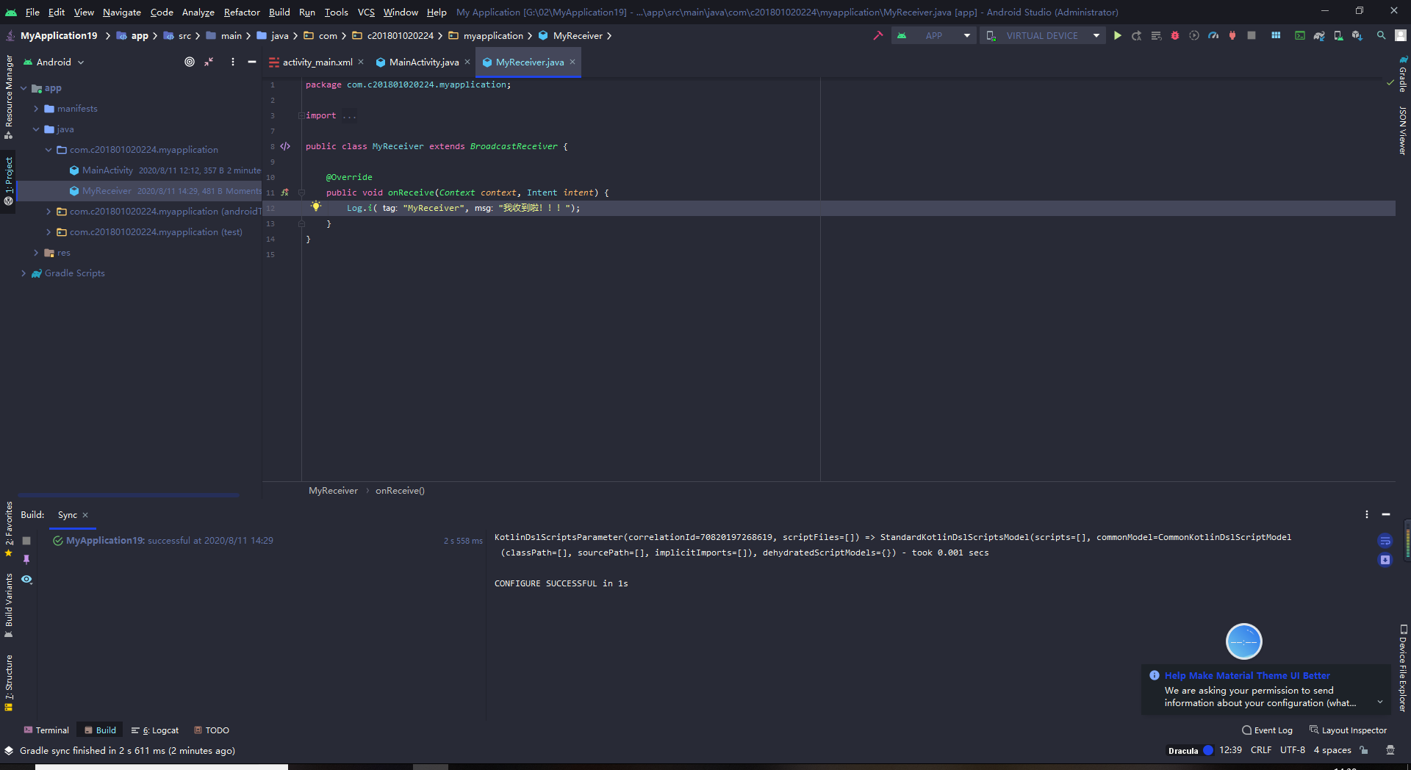Open Build panel three-dot options
The width and height of the screenshot is (1411, 770).
(x=1367, y=514)
